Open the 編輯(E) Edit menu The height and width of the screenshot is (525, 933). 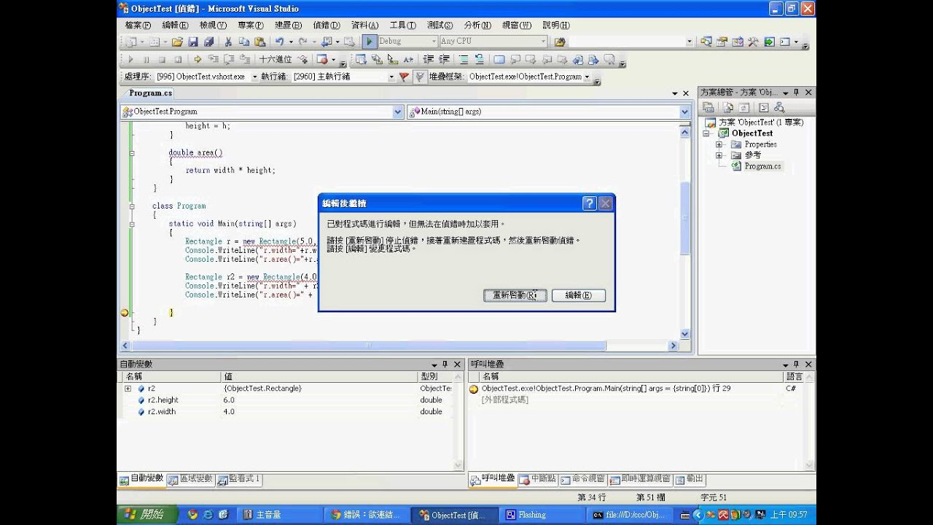pyautogui.click(x=175, y=25)
